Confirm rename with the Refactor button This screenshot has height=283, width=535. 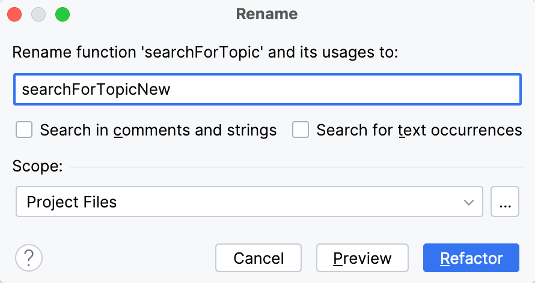(x=471, y=258)
